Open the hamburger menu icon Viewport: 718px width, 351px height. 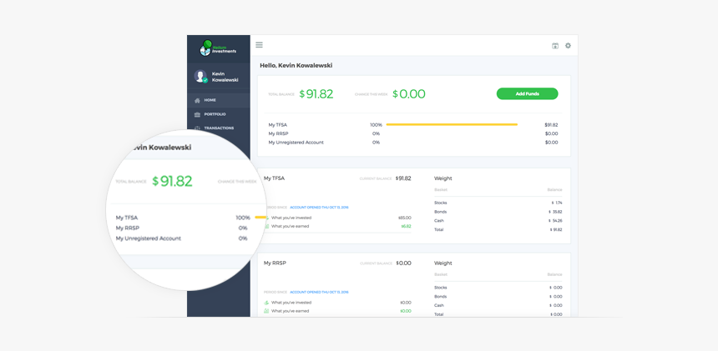pos(259,45)
